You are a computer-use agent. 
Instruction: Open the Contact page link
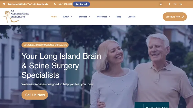click(x=132, y=17)
